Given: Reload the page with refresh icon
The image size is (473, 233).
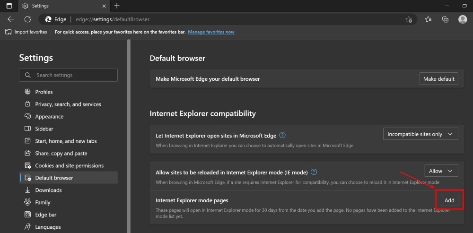Looking at the screenshot, I should coord(27,19).
